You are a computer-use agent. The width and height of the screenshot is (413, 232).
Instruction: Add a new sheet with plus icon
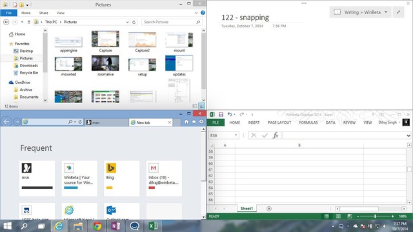(x=269, y=209)
